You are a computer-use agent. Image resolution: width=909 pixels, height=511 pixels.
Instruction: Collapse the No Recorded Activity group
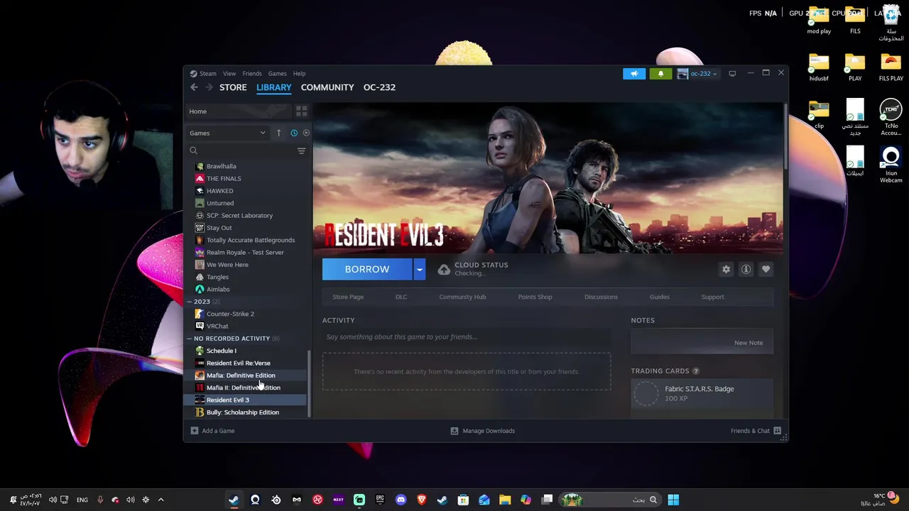(189, 339)
